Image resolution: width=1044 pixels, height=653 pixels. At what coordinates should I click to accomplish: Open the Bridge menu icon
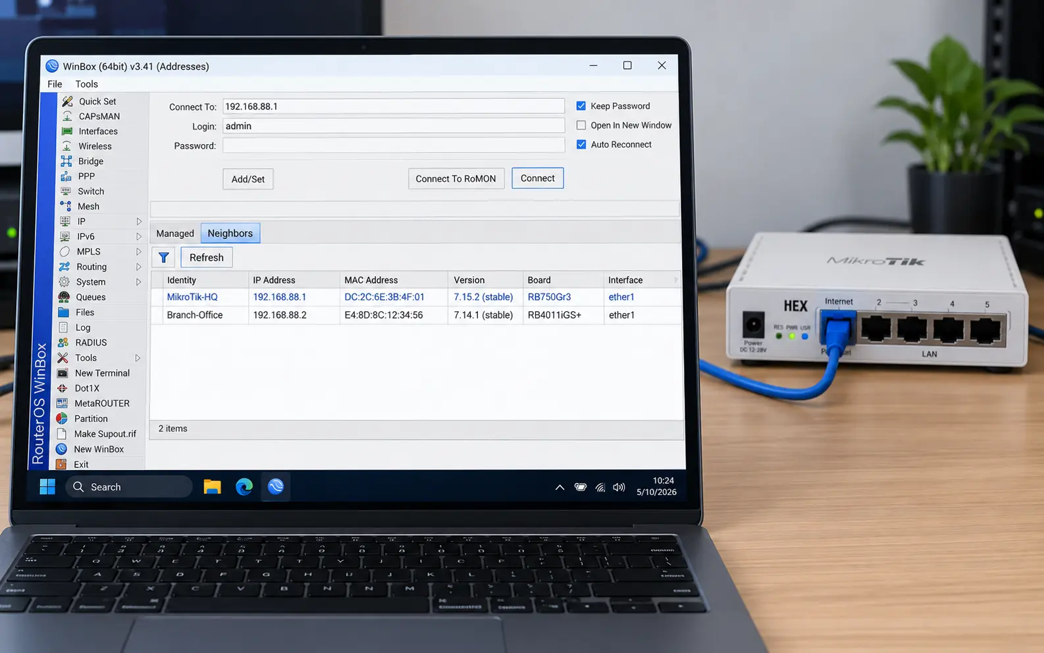click(66, 161)
